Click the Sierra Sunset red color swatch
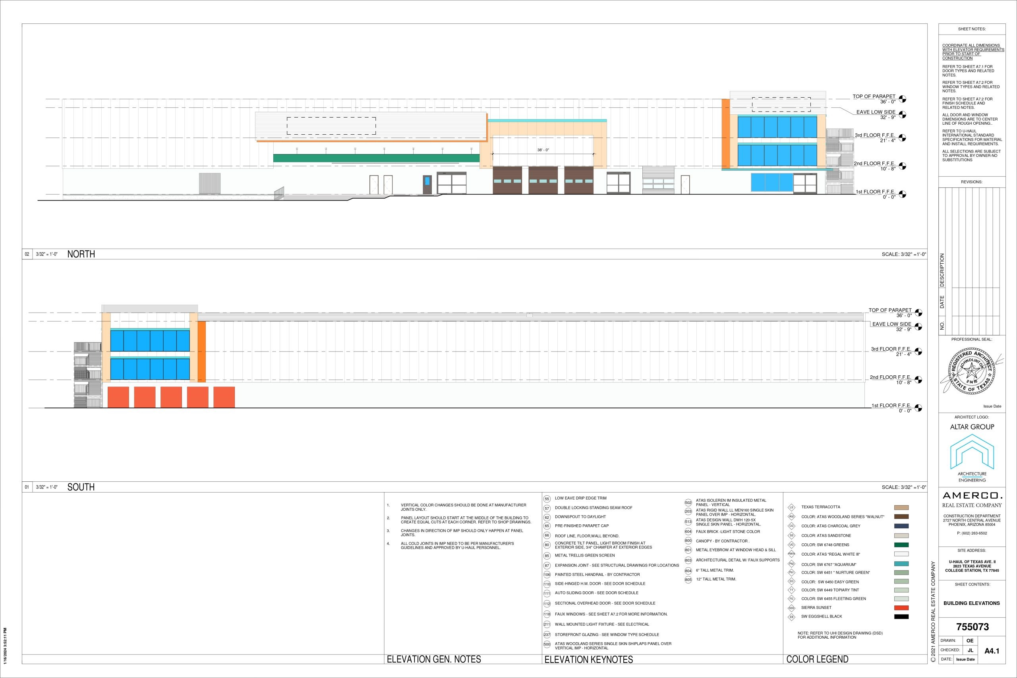Screen dimensions: 1017x678 (x=901, y=608)
